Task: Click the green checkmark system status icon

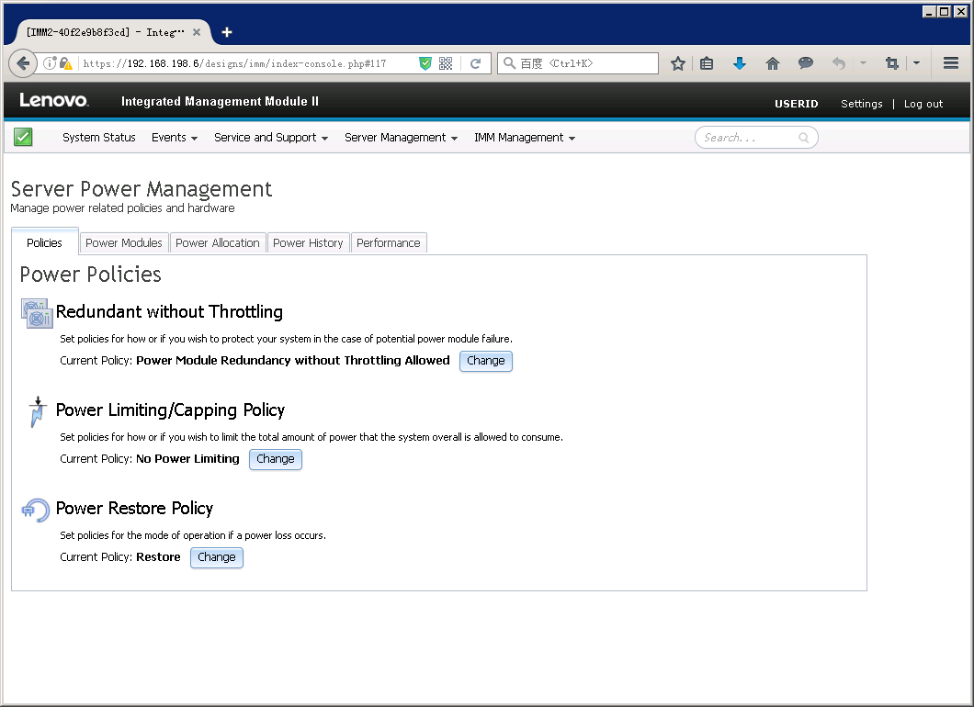Action: click(23, 137)
